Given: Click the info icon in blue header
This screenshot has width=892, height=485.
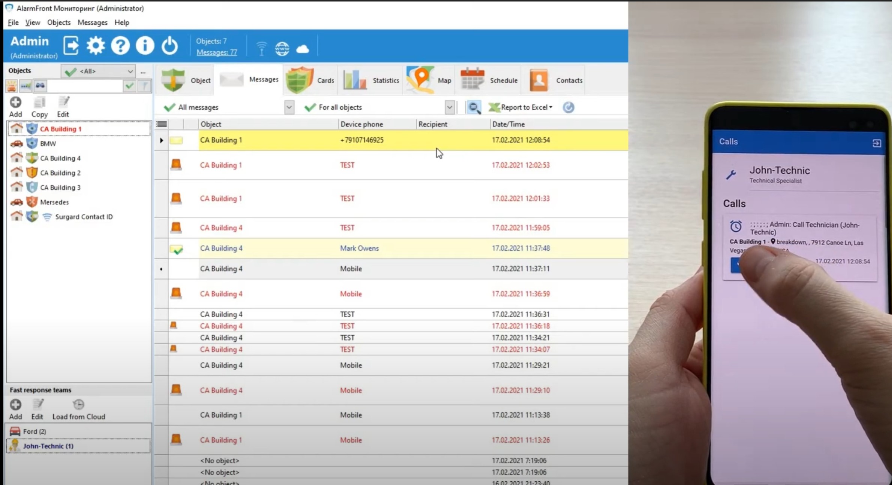Looking at the screenshot, I should [145, 46].
